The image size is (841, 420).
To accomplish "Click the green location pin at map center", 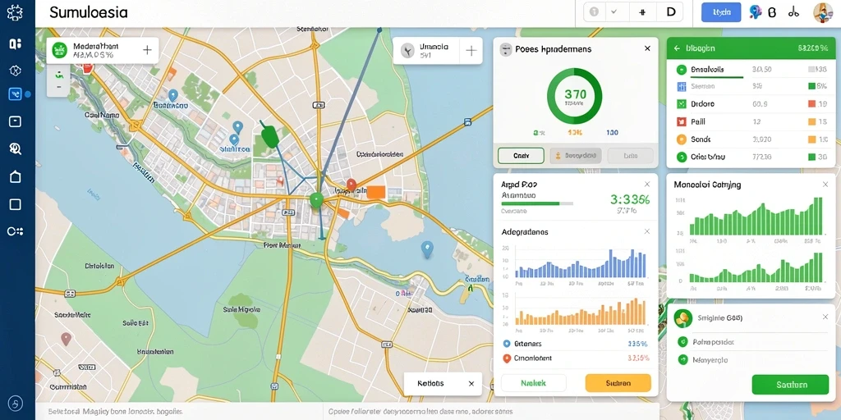I will point(316,200).
